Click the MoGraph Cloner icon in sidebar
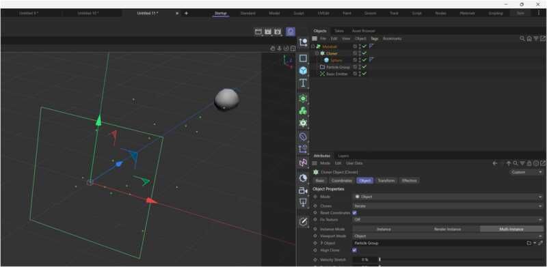Screen dimensions: 547x267 pyautogui.click(x=303, y=111)
